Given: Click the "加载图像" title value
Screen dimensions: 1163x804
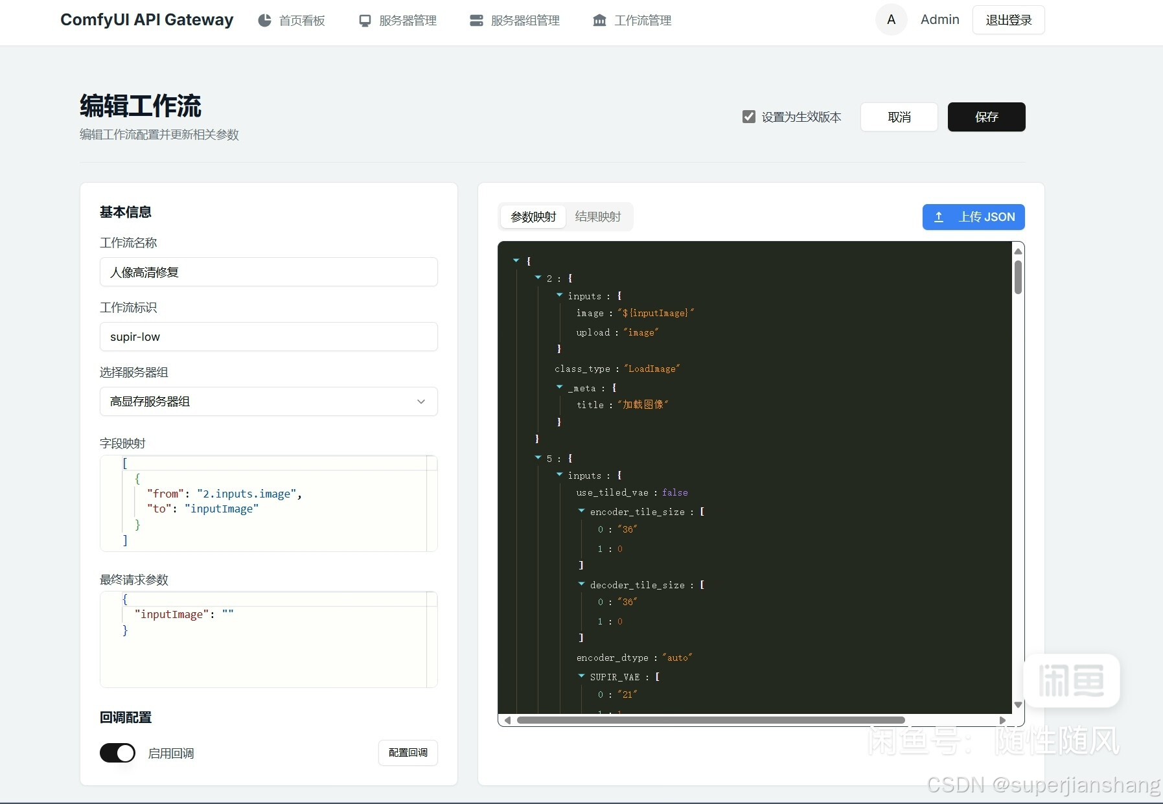Looking at the screenshot, I should pos(643,405).
